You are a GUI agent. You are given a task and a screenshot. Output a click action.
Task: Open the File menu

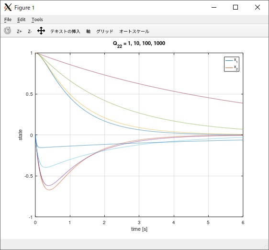point(8,20)
